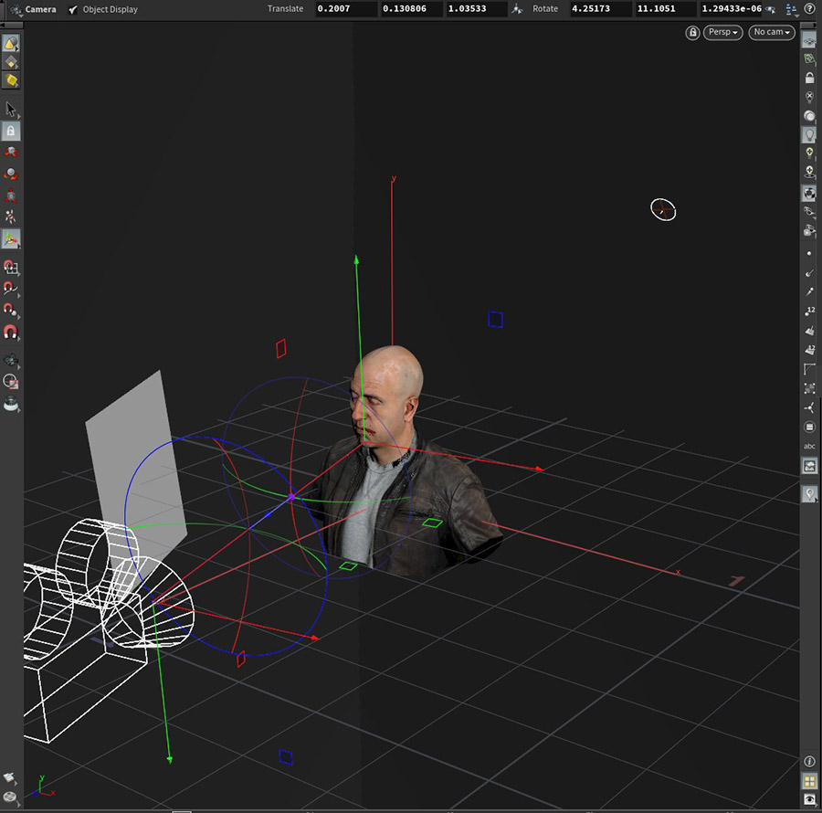Toggle primitive hulls display

tap(809, 369)
